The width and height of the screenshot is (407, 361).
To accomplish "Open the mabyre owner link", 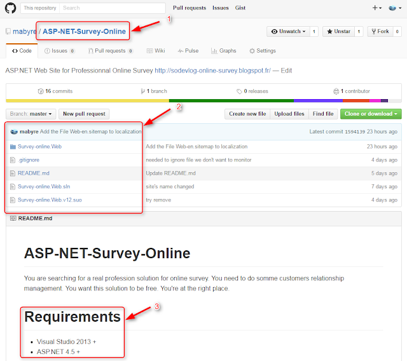I will click(x=24, y=31).
